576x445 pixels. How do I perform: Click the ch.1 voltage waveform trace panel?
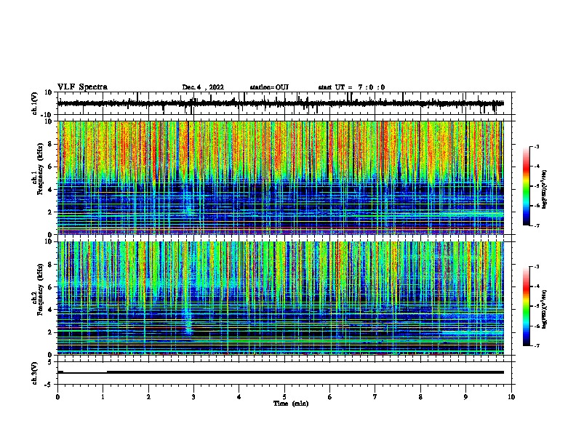point(286,103)
